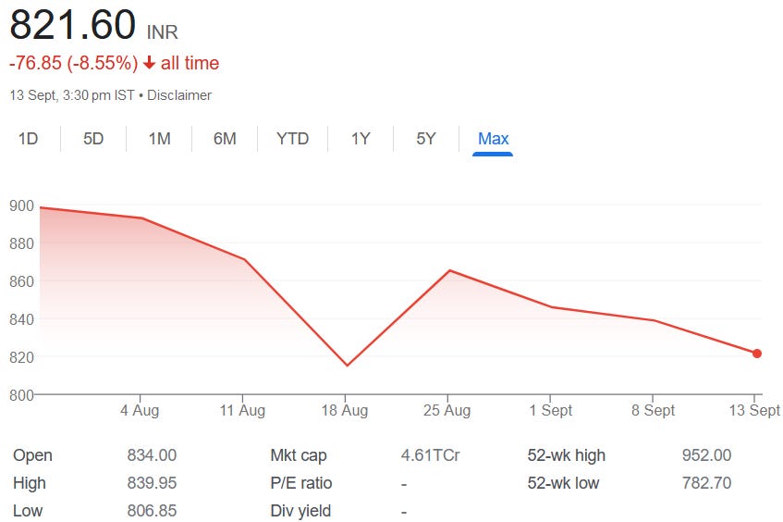The image size is (783, 522).
Task: Click the '13 Sept, 3:30 pm IST' timestamp
Action: click(72, 95)
